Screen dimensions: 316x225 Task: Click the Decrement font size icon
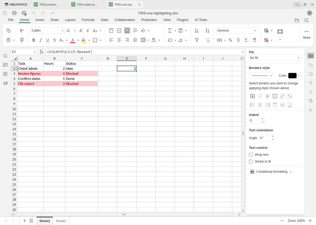pyautogui.click(x=88, y=31)
